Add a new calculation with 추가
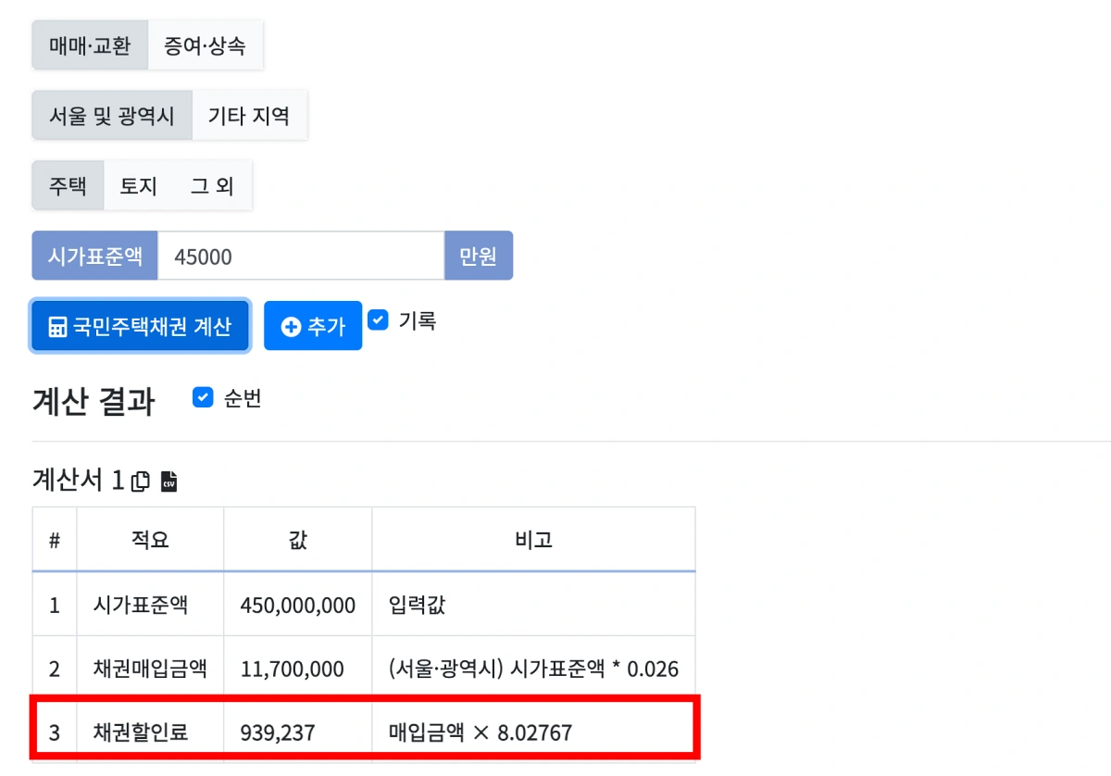Viewport: 1111px width, 776px height. click(312, 325)
